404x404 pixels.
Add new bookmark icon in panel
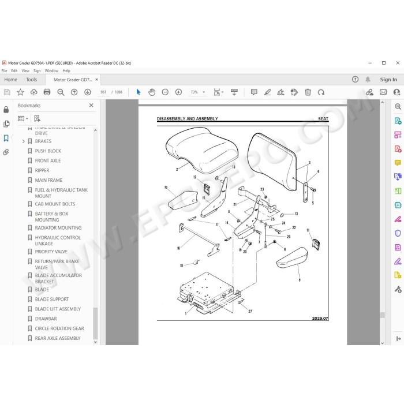click(x=37, y=118)
